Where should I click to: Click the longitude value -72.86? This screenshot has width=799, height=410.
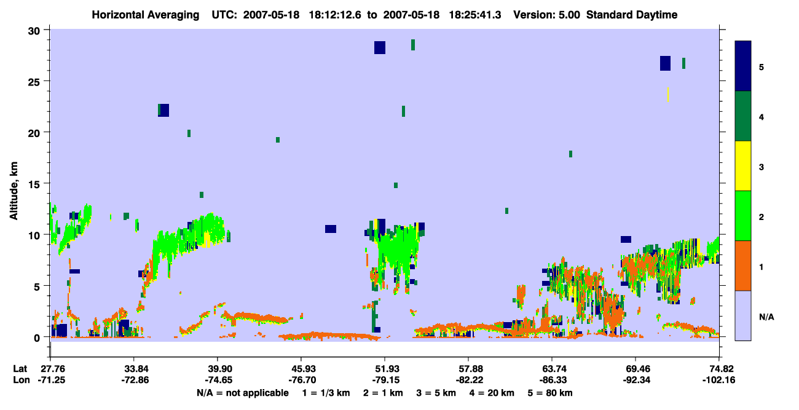134,380
